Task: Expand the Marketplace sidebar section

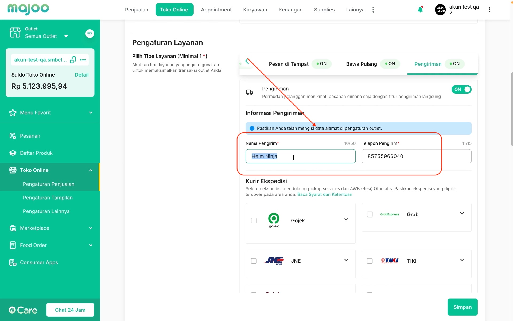Action: (91, 228)
